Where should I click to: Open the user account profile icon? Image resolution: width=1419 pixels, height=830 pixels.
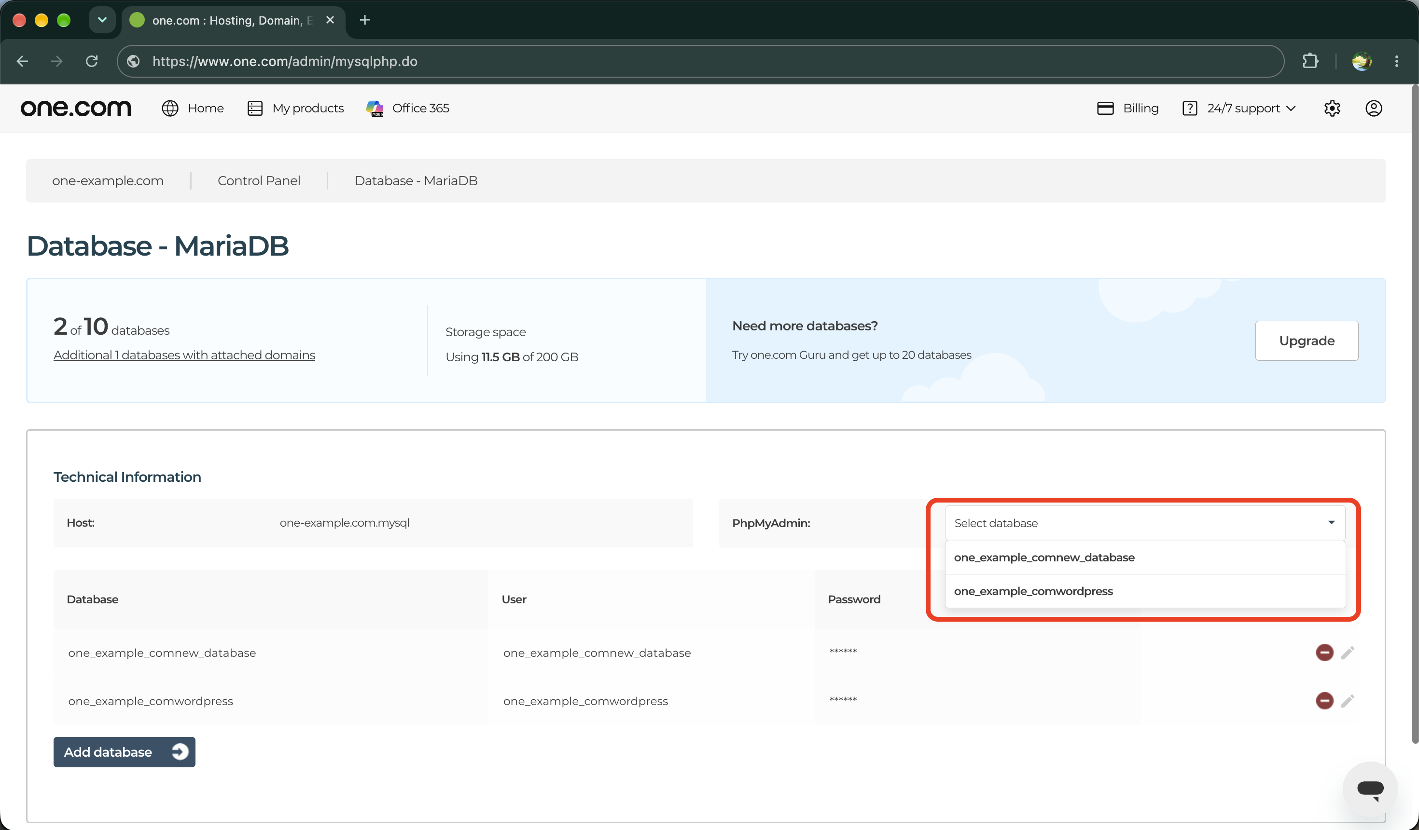coord(1374,108)
